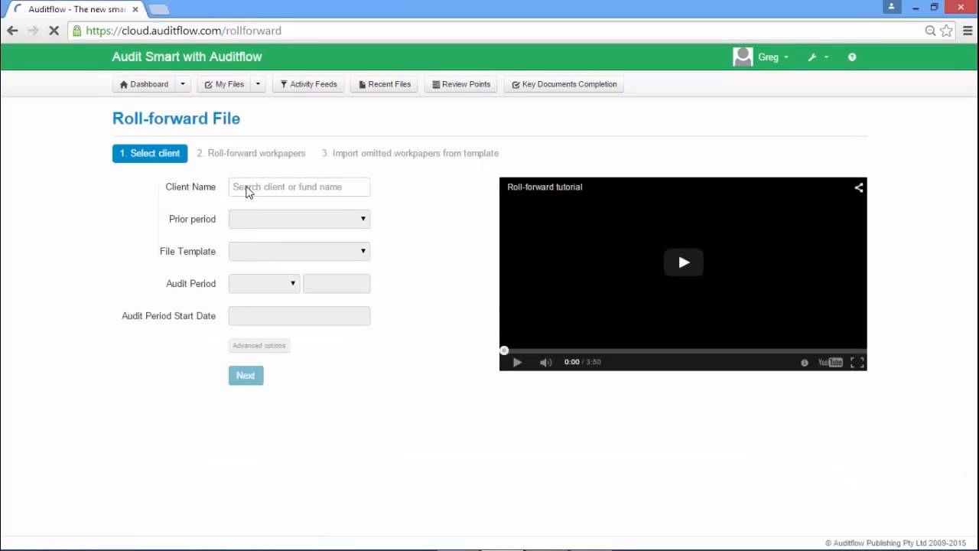Open the Prior period dropdown
The height and width of the screenshot is (551, 979).
[299, 219]
